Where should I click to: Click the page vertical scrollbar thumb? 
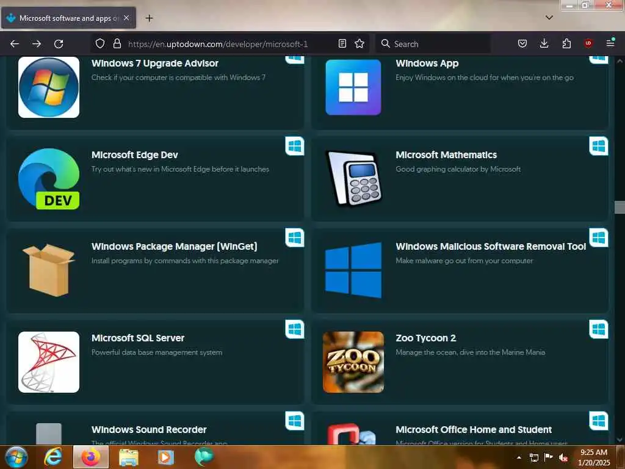pyautogui.click(x=620, y=208)
